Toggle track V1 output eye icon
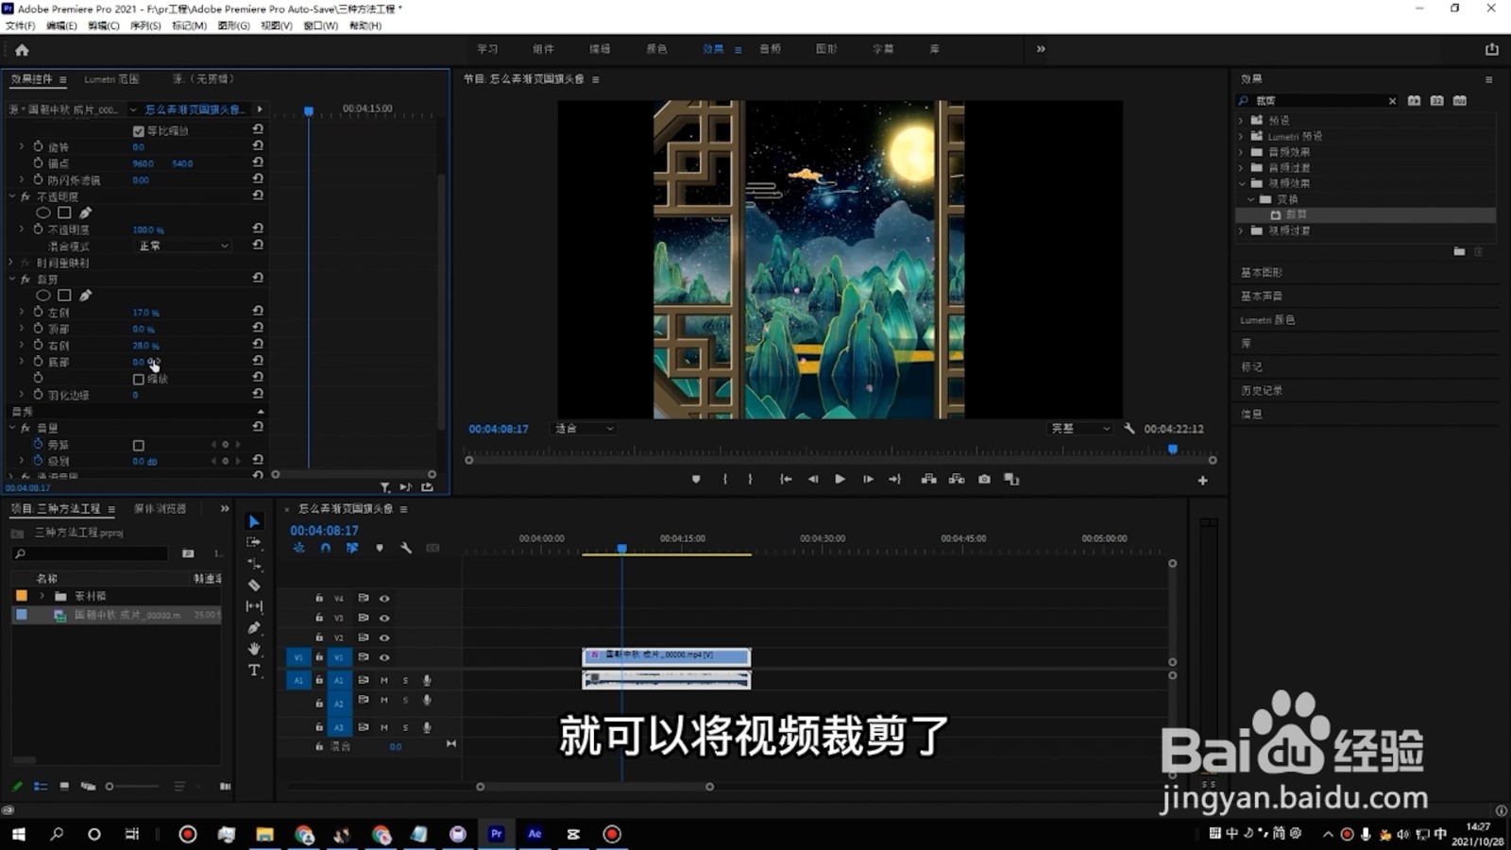This screenshot has height=850, width=1511. click(x=384, y=657)
